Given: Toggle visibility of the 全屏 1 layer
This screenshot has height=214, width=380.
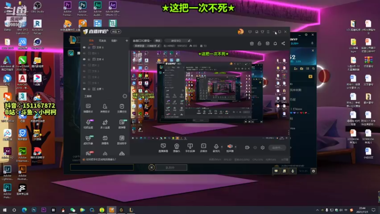Looking at the screenshot, I should point(84,89).
